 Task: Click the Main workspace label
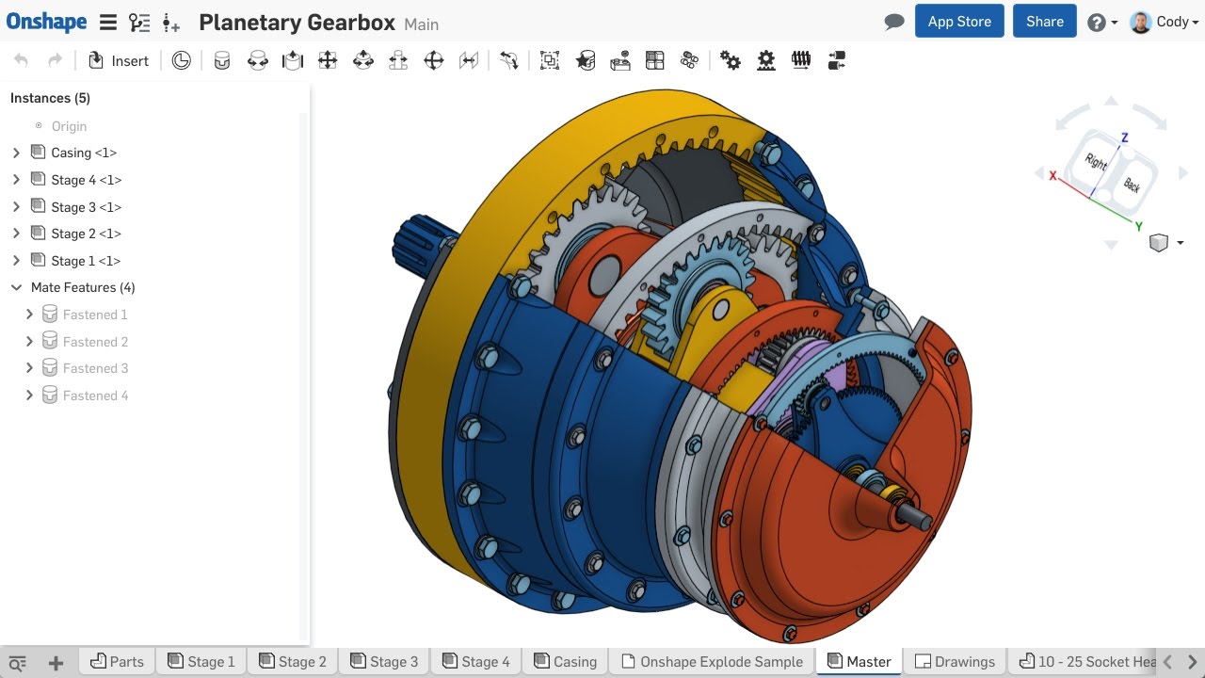coord(422,24)
